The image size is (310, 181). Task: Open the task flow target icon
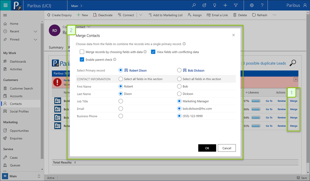point(204,6)
